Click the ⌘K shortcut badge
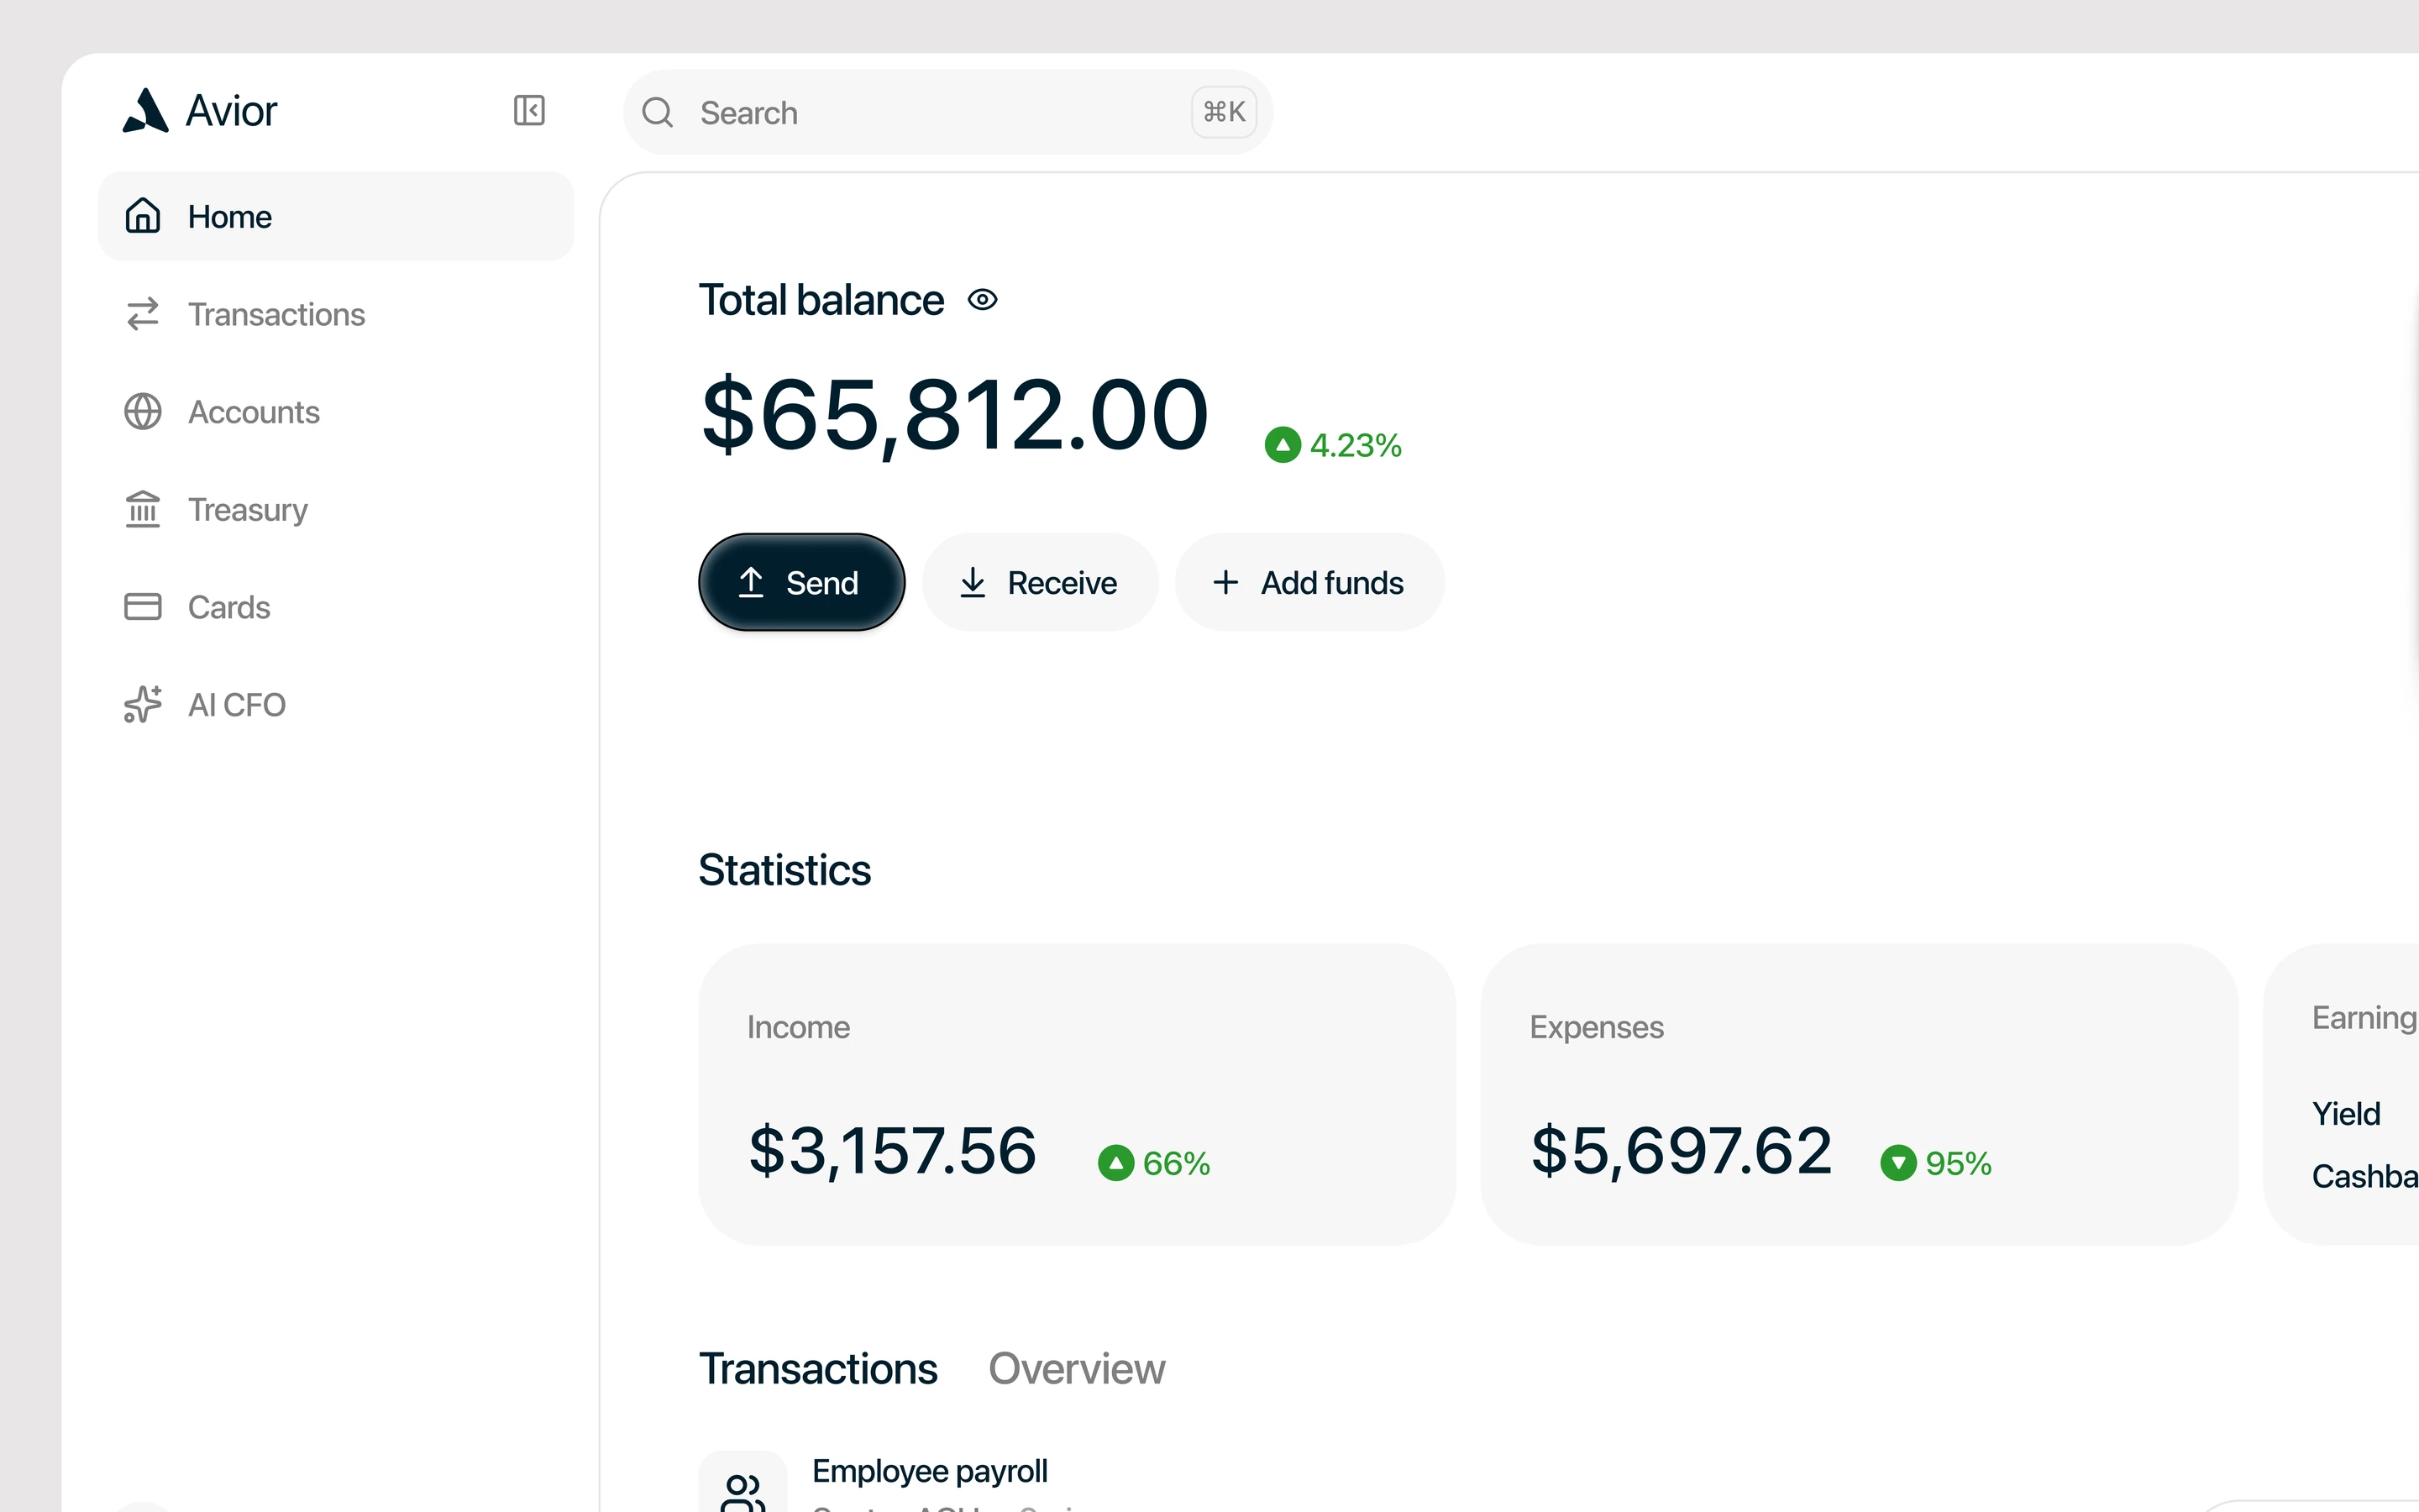Image resolution: width=2419 pixels, height=1512 pixels. [x=1224, y=112]
